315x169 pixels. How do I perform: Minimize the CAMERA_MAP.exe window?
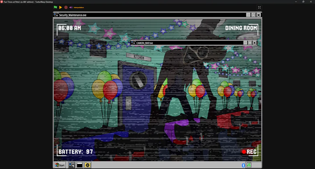[x=245, y=43]
